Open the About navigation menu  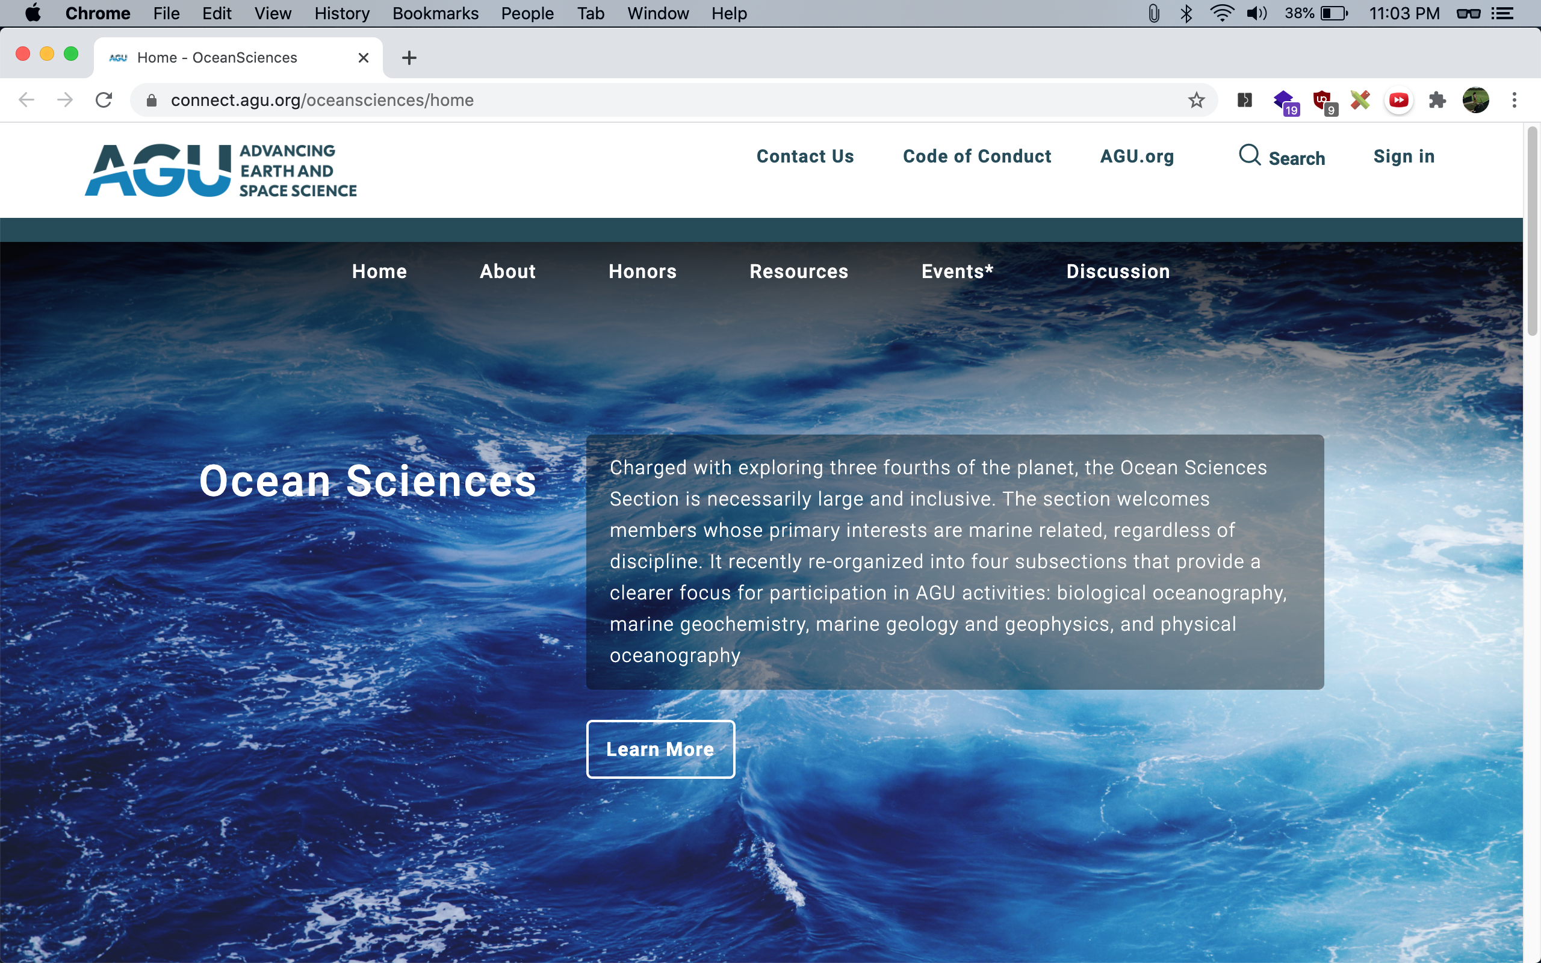click(507, 271)
